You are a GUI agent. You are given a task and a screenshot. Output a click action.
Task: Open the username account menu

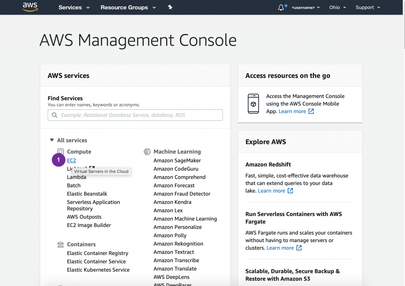(305, 8)
